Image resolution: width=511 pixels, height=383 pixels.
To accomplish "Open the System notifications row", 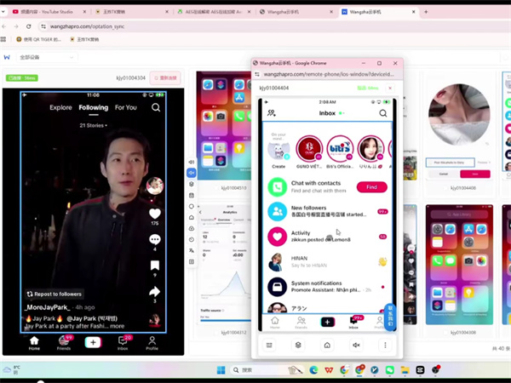I will (328, 287).
